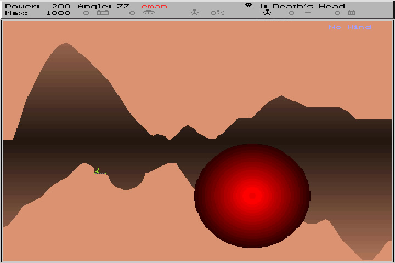
Task: Click the dome shield count 0
Action: pos(291,13)
